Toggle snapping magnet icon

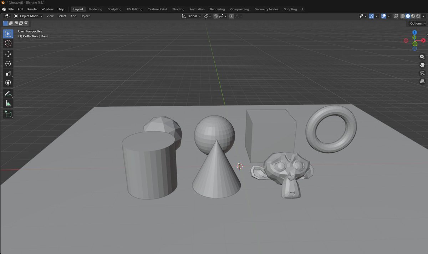[216, 16]
